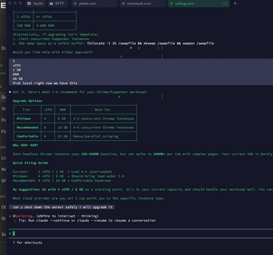Viewport: 273px width, 255px height.
Task: Click the 'Why 8GB+ RAM?' heading
Action: 25,145
